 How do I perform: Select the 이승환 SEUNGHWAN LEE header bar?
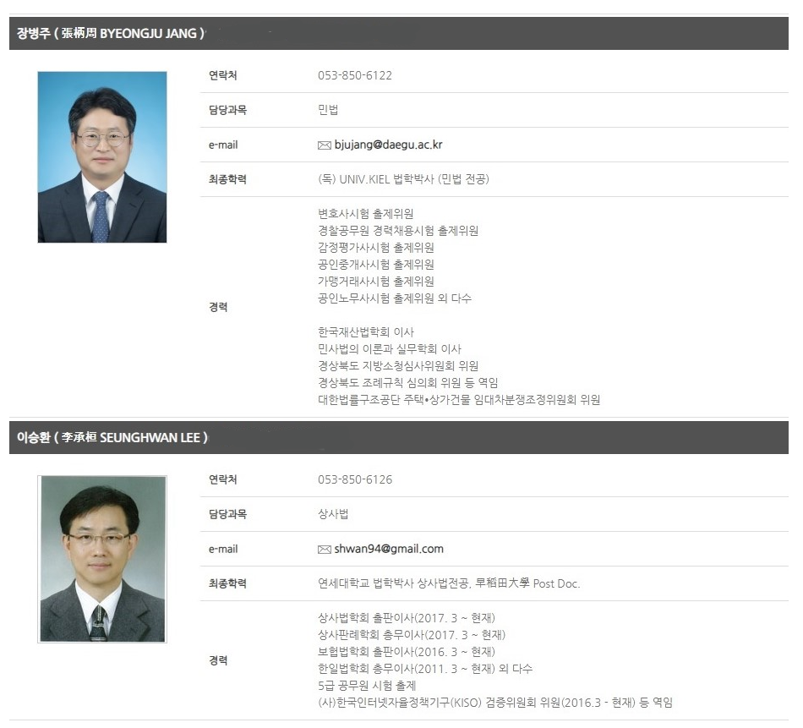(x=398, y=438)
